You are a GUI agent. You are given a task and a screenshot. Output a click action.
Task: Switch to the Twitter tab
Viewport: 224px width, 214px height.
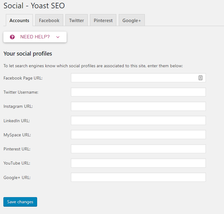[x=76, y=20]
